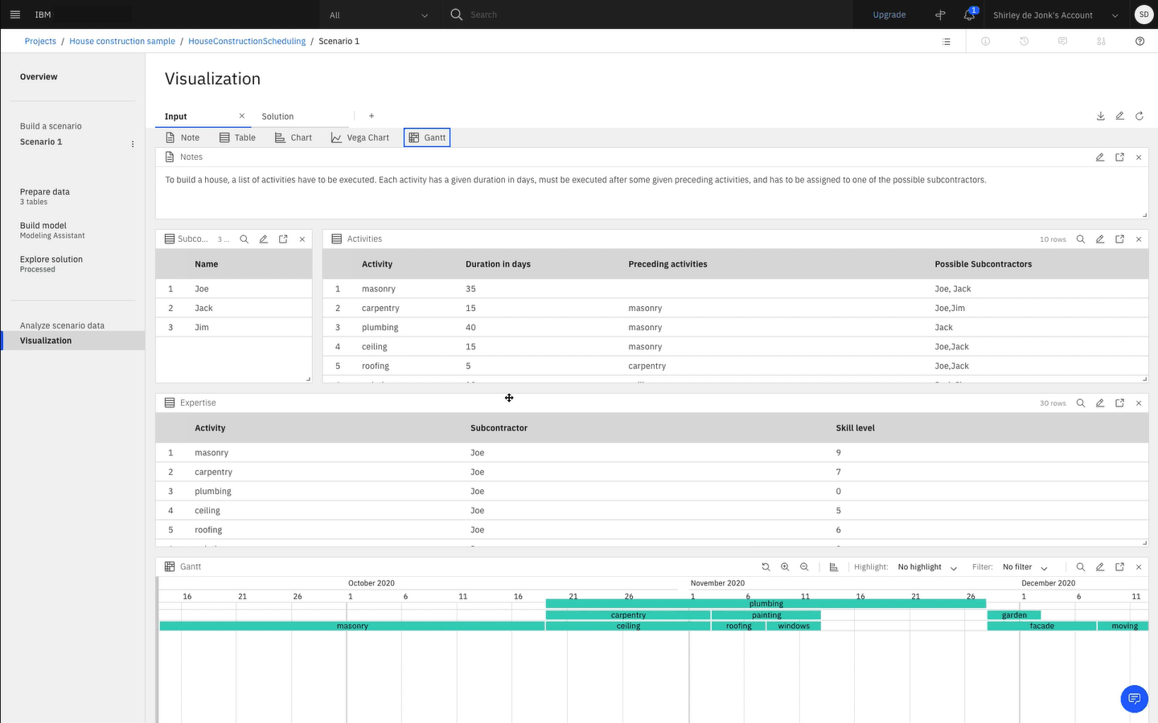
Task: Click the painting bar in Gantt
Action: click(766, 615)
